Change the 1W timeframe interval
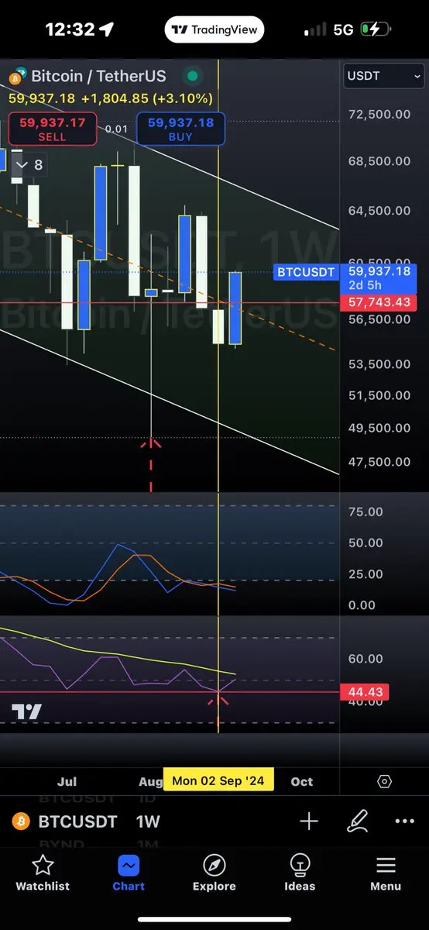Screen dimensions: 429x930 (x=148, y=821)
